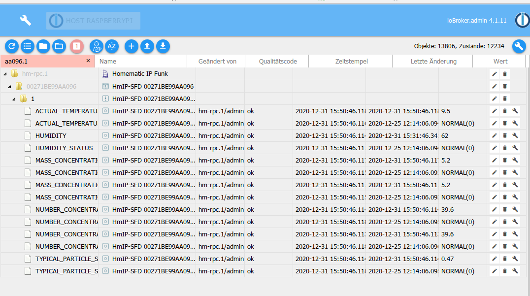Click Homematic IP Funk name cell

140,74
